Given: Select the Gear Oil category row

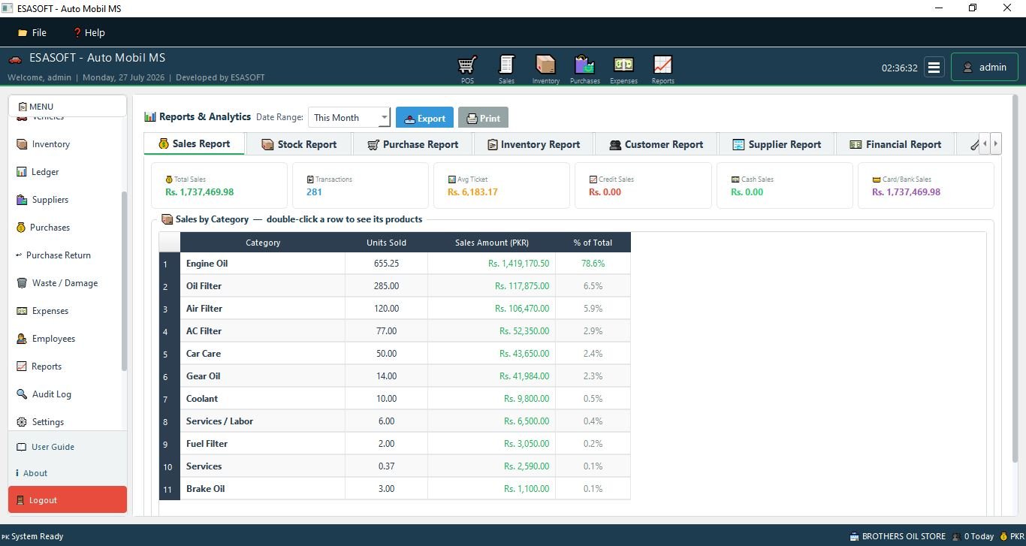Looking at the screenshot, I should [x=395, y=376].
